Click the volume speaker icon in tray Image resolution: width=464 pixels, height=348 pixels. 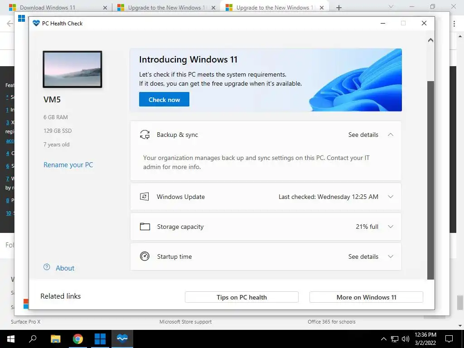click(x=406, y=339)
